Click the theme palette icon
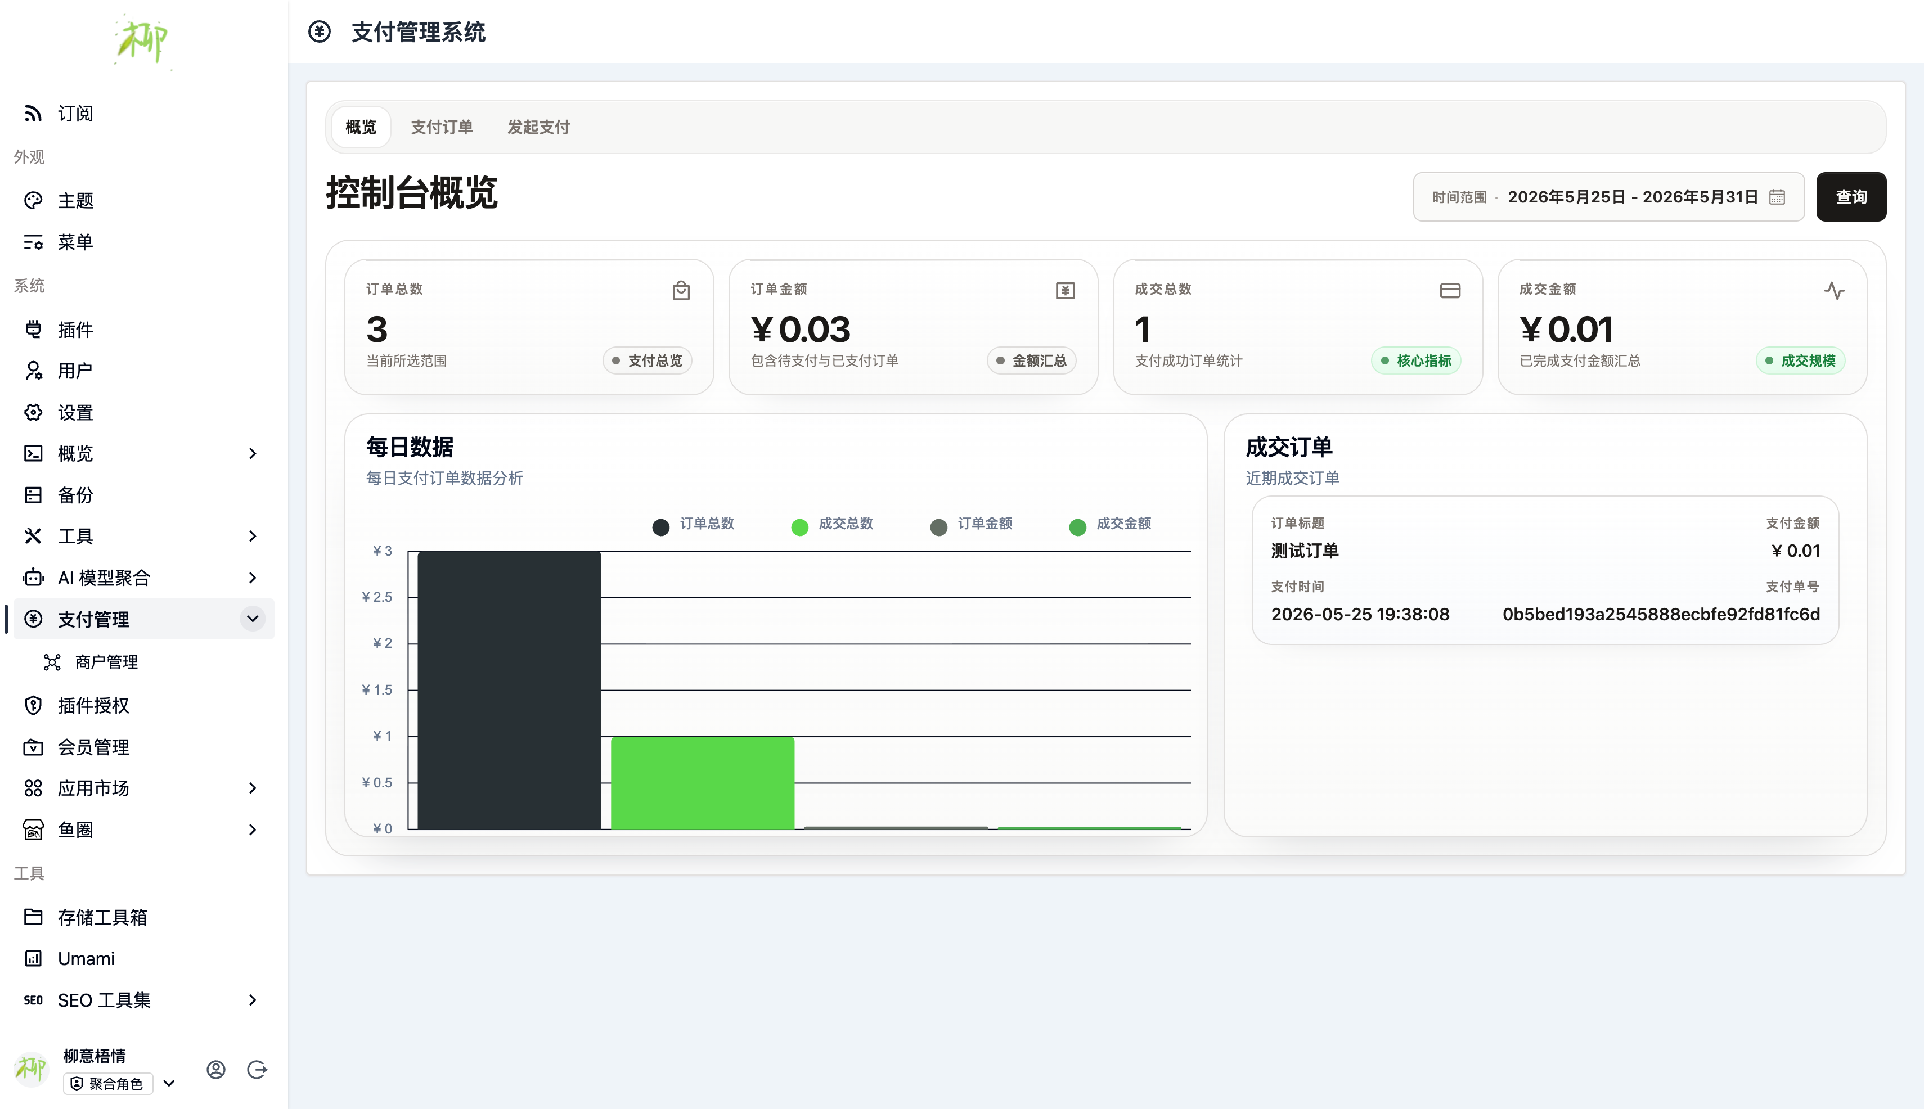The image size is (1924, 1109). pyautogui.click(x=33, y=200)
